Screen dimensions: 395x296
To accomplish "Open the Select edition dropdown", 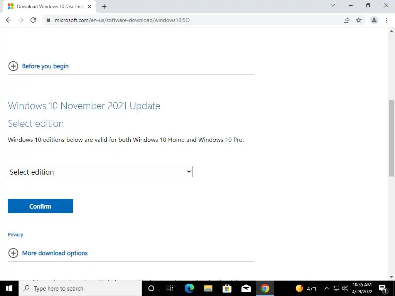I will [x=100, y=172].
